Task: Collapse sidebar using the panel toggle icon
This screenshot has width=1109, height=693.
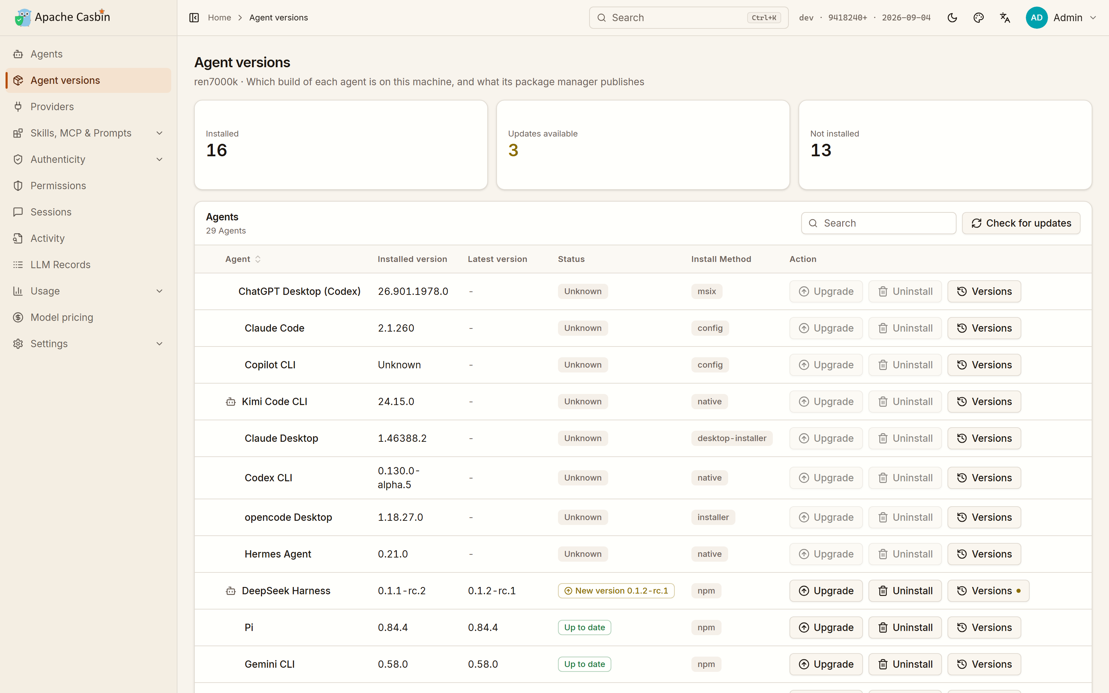Action: [x=194, y=17]
